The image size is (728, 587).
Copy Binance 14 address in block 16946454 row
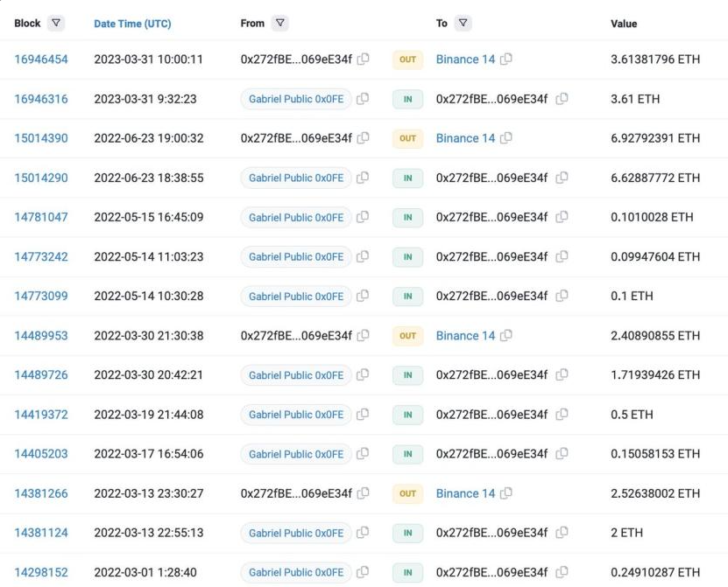point(506,59)
